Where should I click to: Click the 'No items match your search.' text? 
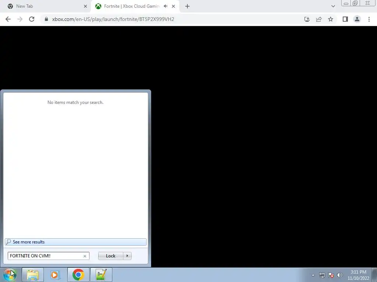point(75,102)
